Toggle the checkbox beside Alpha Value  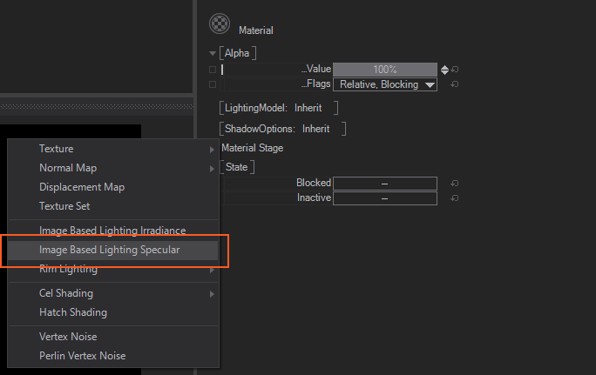pos(213,70)
